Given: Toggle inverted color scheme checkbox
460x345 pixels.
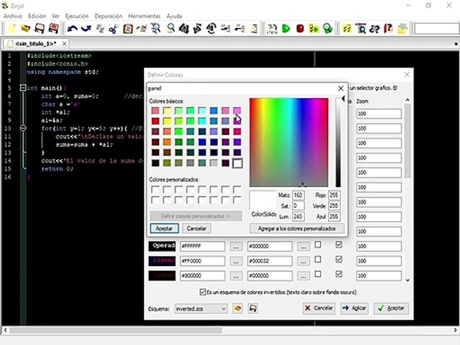Looking at the screenshot, I should pos(202,292).
